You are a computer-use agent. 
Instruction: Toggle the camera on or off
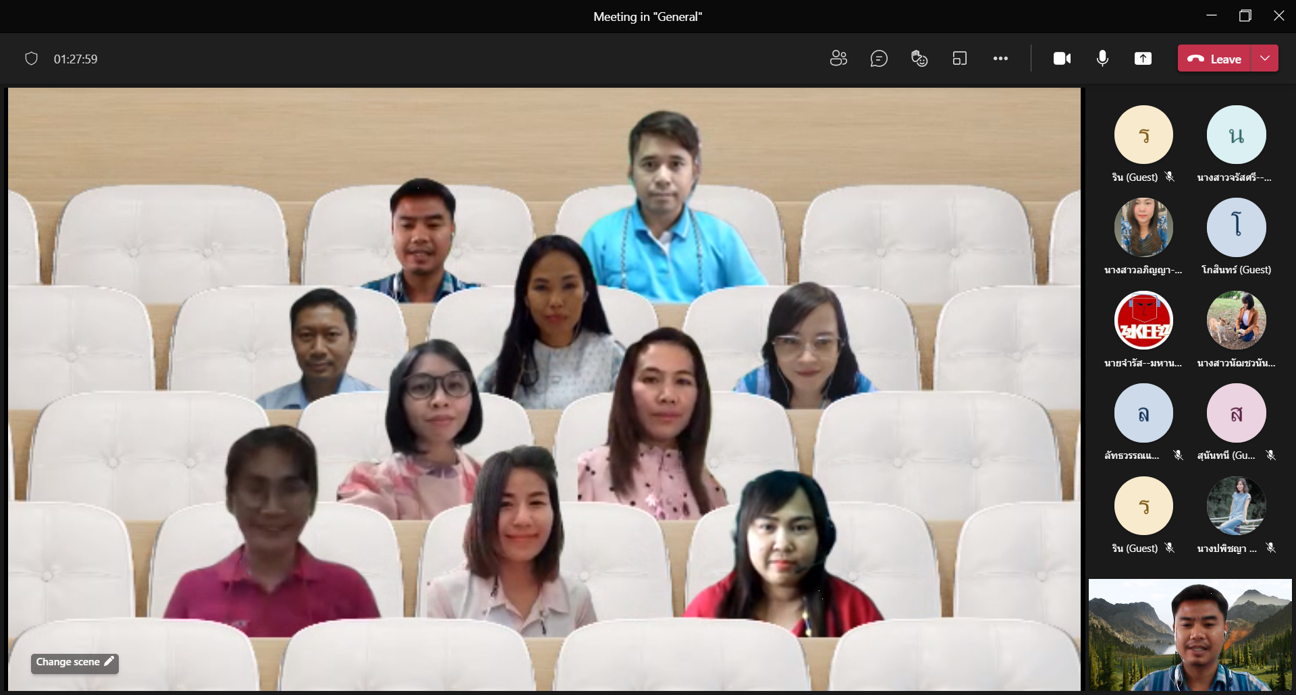pos(1062,59)
